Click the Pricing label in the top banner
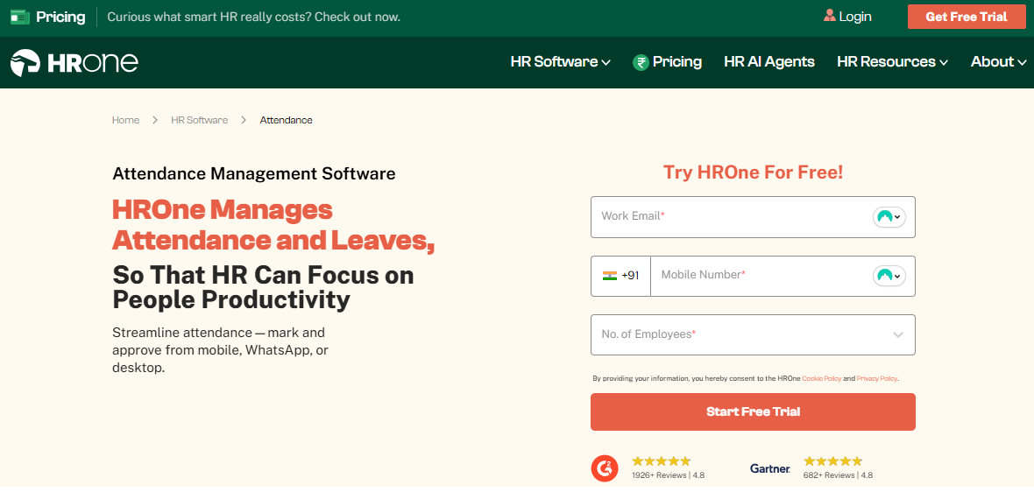The image size is (1034, 492). click(x=60, y=18)
